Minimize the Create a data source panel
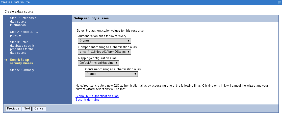 [x=279, y=3]
